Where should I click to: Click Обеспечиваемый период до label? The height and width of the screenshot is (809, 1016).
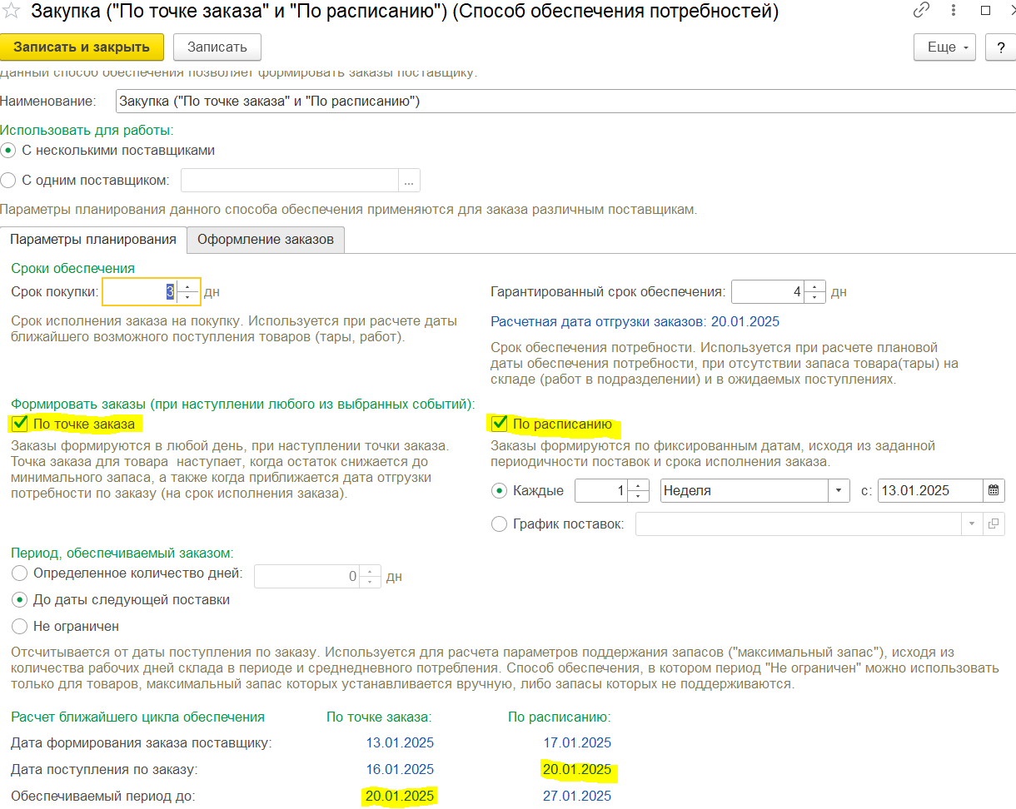(x=102, y=796)
